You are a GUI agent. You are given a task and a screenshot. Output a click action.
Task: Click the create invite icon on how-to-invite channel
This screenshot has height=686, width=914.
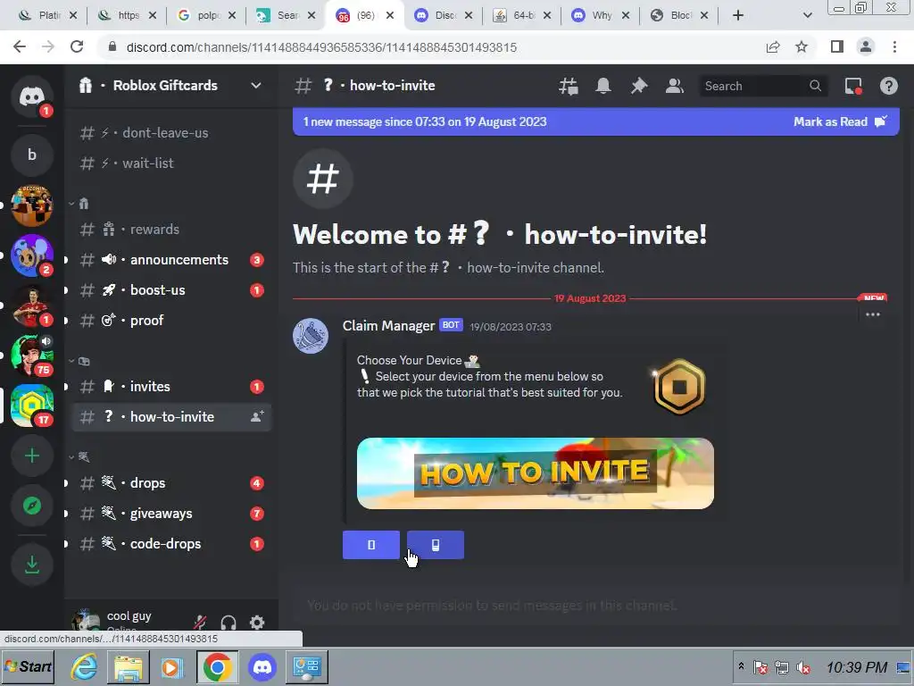pos(257,416)
